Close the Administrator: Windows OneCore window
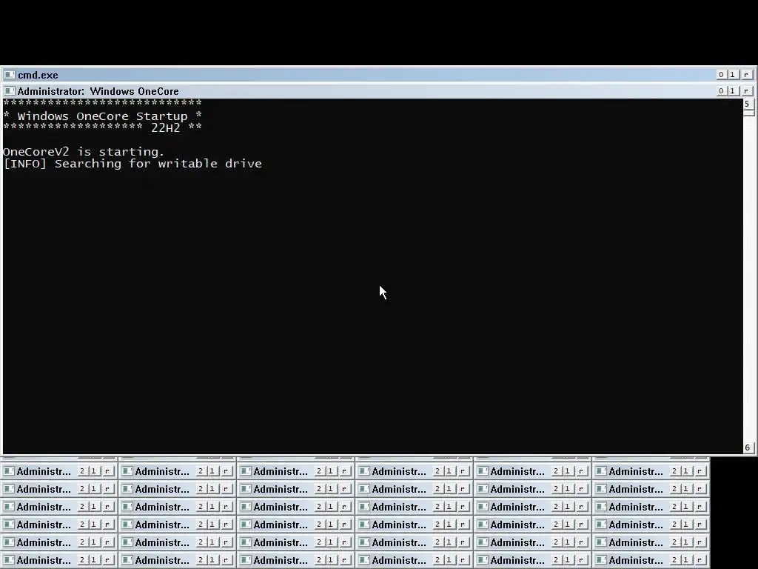Screen dimensions: 758x569 pyautogui.click(x=746, y=90)
